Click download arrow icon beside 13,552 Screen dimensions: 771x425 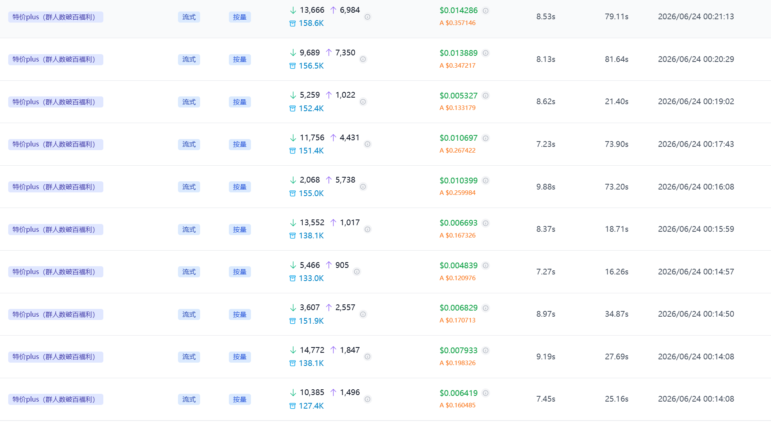(x=293, y=223)
